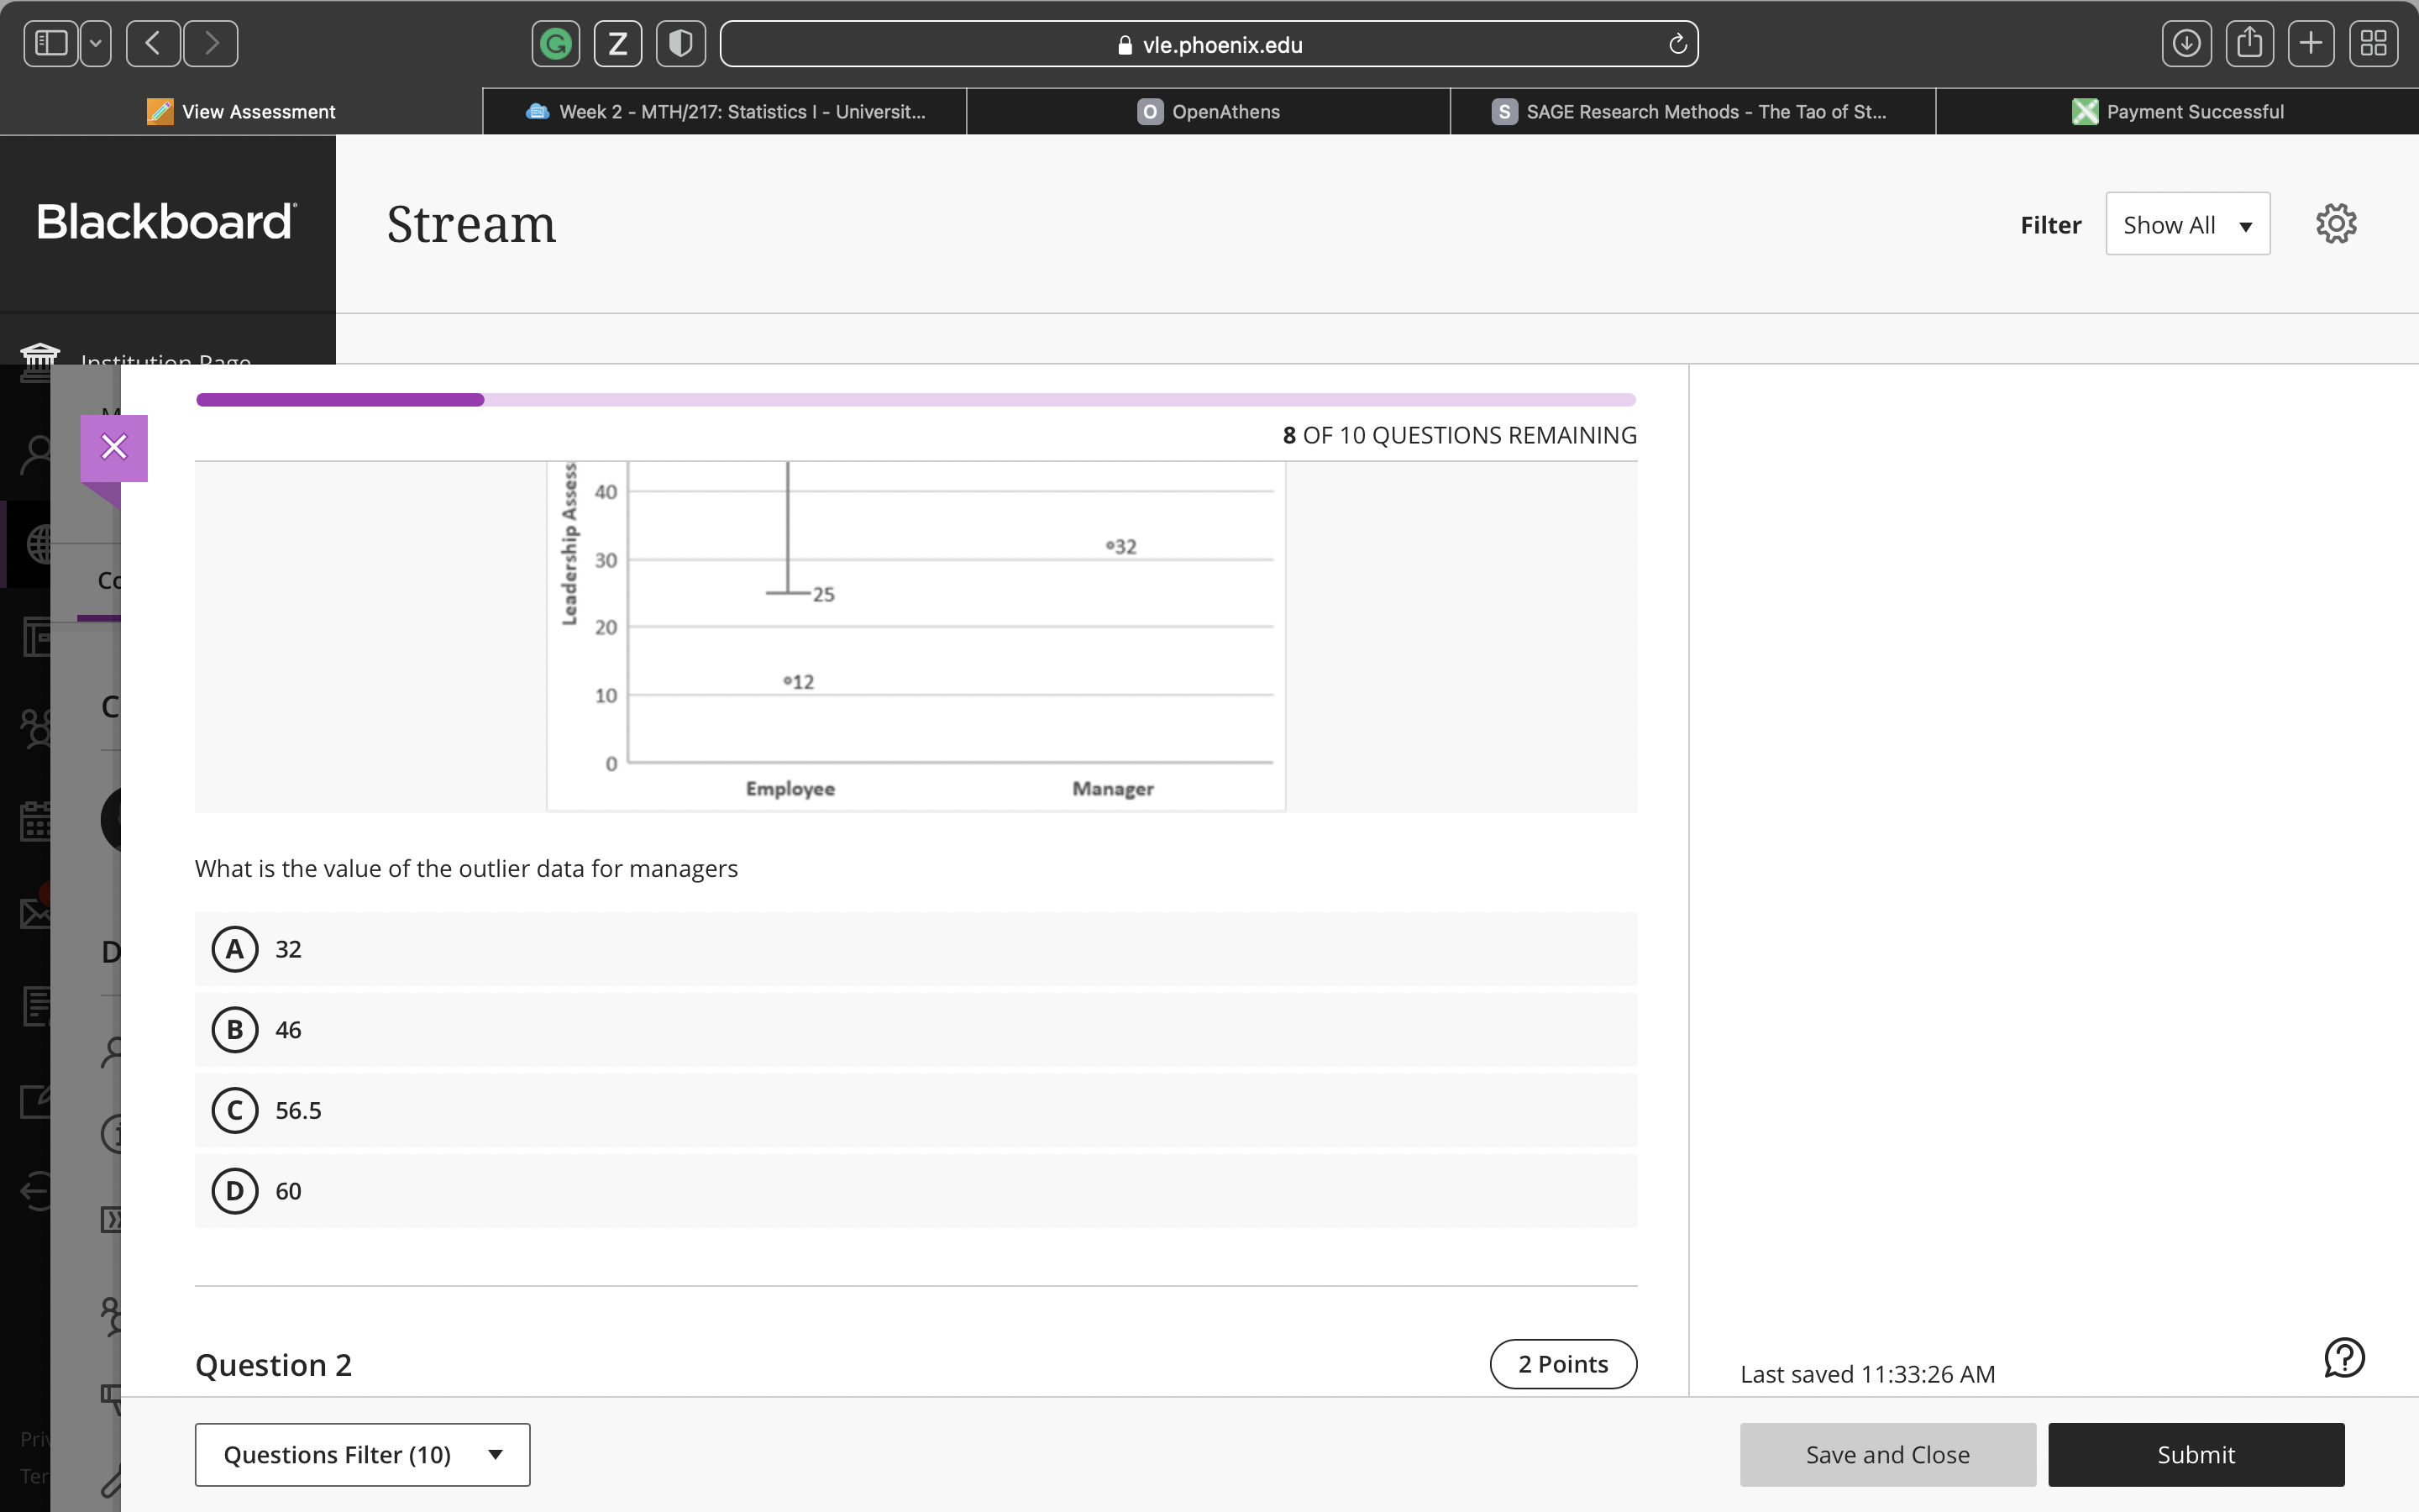Open the Stream settings gear
The width and height of the screenshot is (2419, 1512).
[x=2336, y=224]
